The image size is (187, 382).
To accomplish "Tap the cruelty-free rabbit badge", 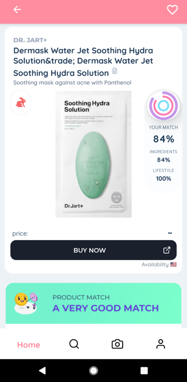I will 20,102.
